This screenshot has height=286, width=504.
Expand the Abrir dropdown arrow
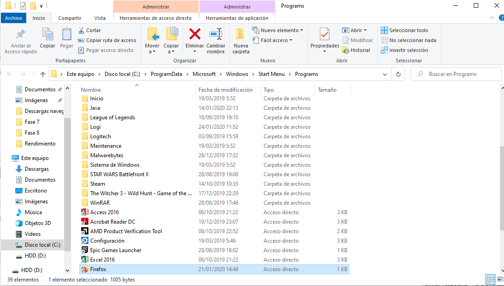coord(365,30)
